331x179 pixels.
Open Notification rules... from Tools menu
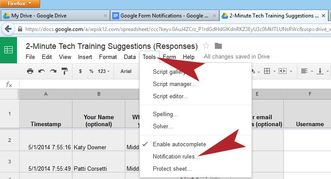pos(196,157)
